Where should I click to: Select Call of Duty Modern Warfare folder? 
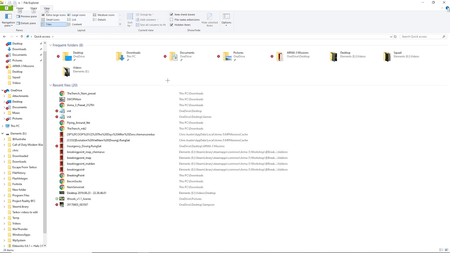tap(27, 145)
